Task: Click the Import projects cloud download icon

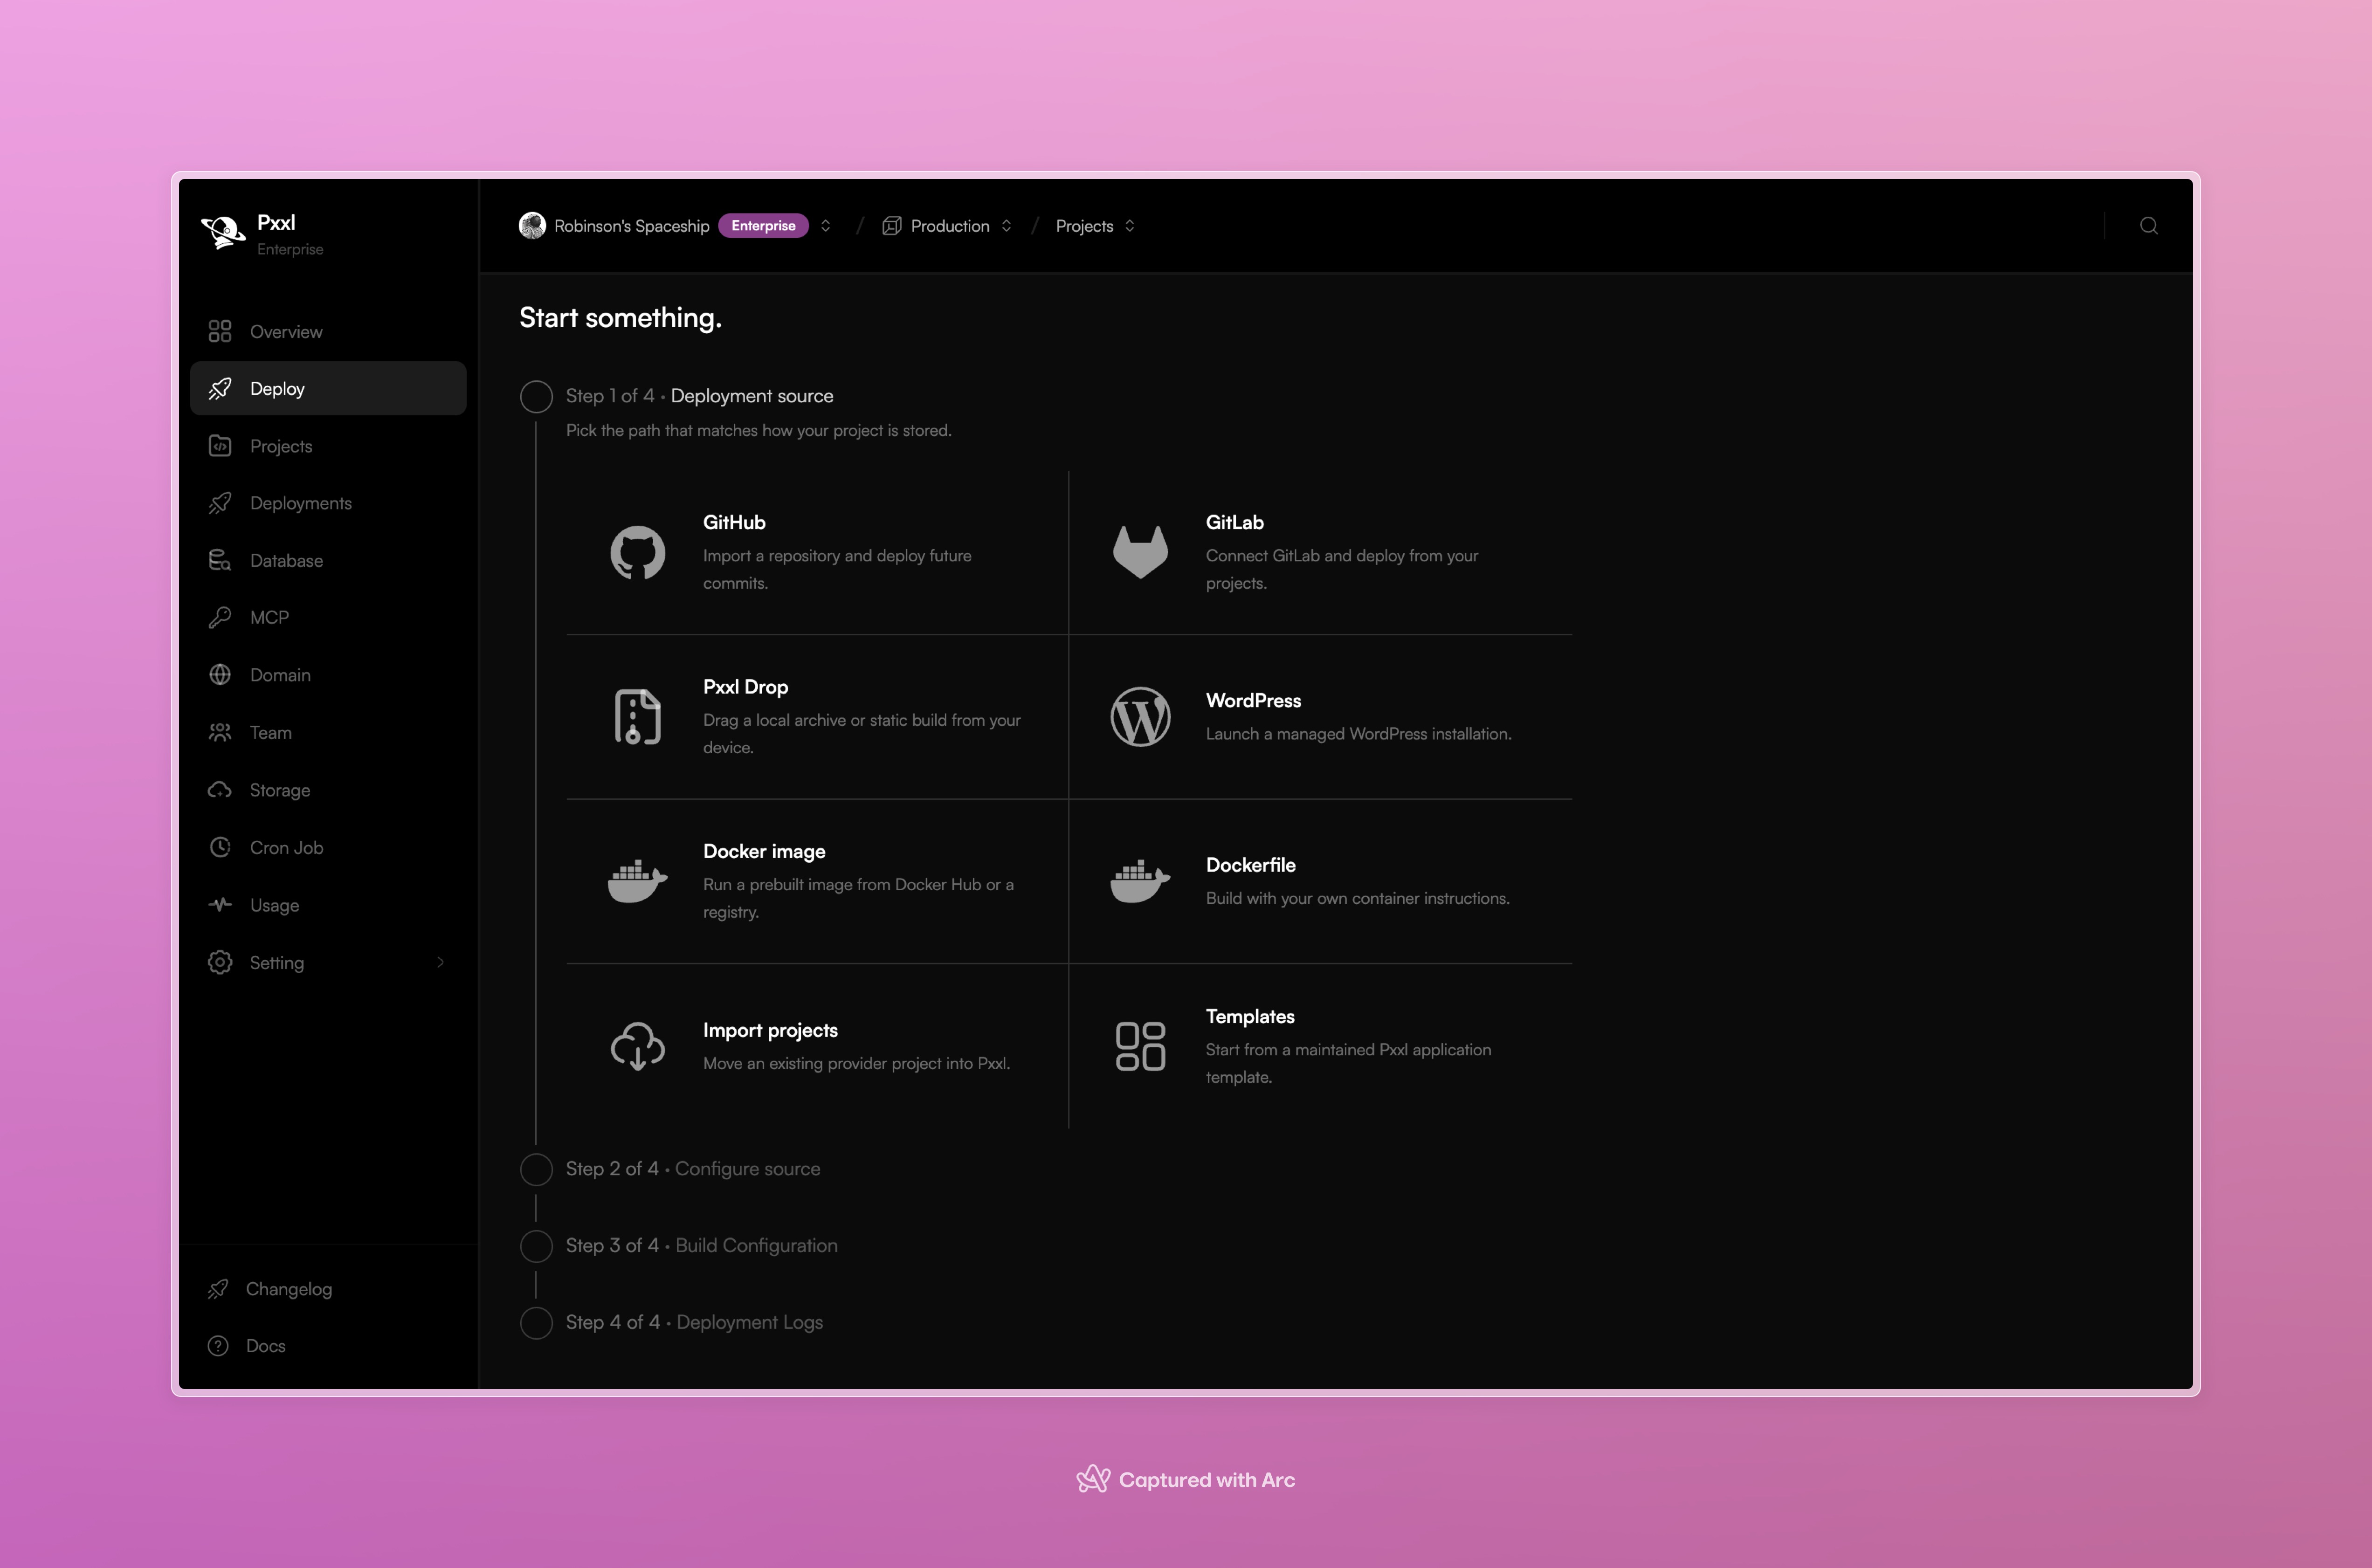Action: 638,1046
